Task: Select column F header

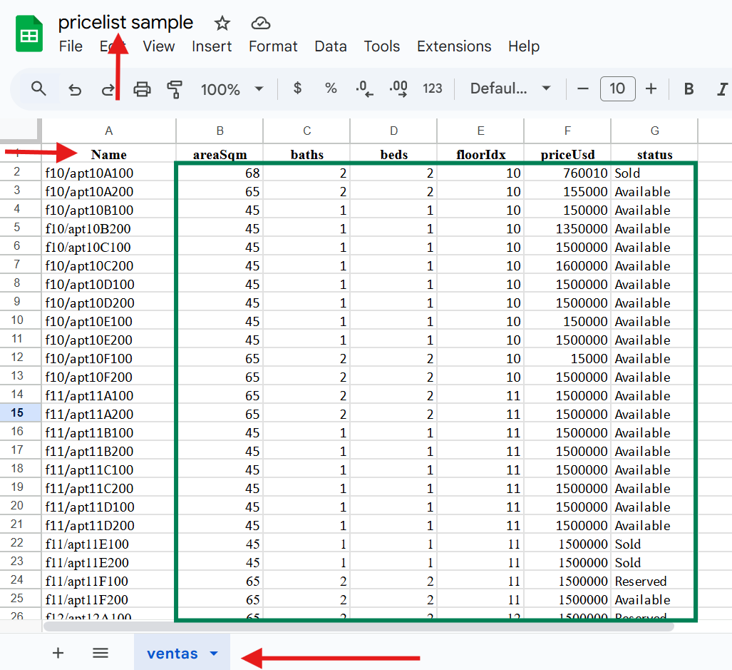Action: click(567, 131)
